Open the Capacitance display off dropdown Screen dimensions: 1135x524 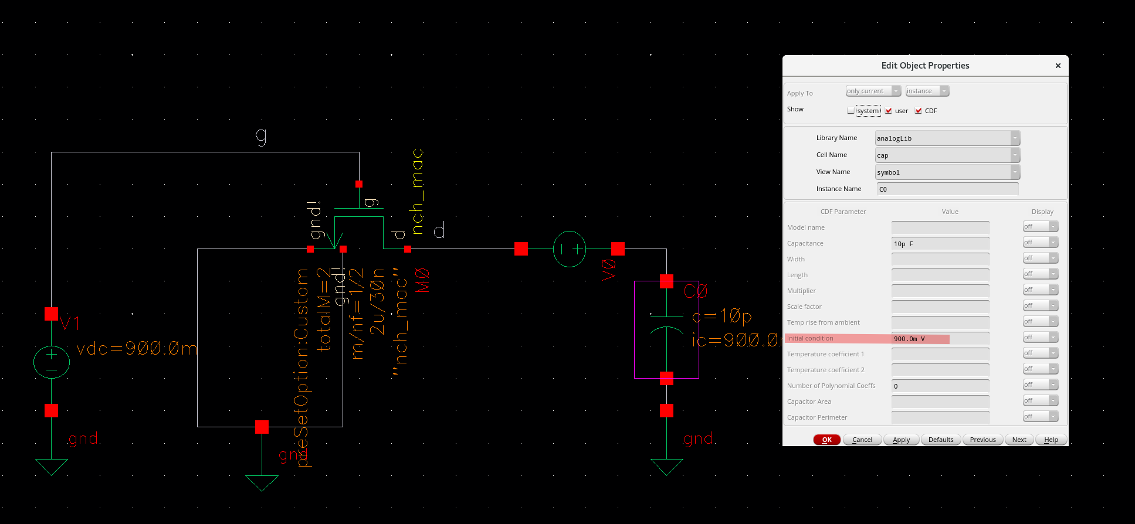click(1041, 242)
